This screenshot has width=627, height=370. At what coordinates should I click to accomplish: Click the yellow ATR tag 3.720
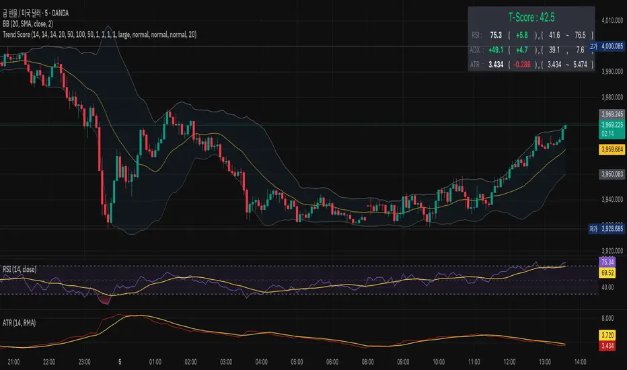[610, 334]
